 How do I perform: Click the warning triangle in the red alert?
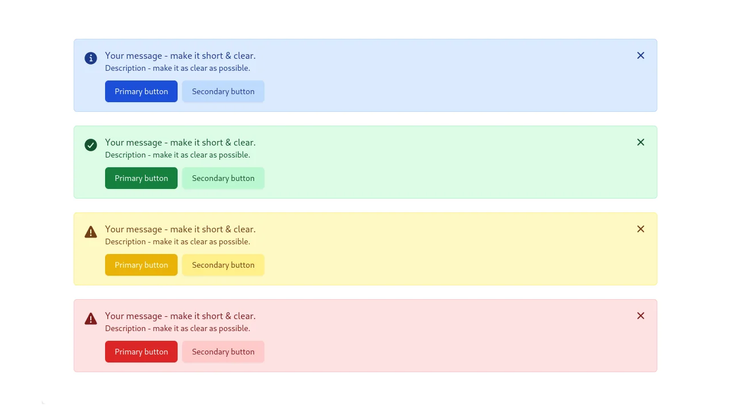click(91, 318)
